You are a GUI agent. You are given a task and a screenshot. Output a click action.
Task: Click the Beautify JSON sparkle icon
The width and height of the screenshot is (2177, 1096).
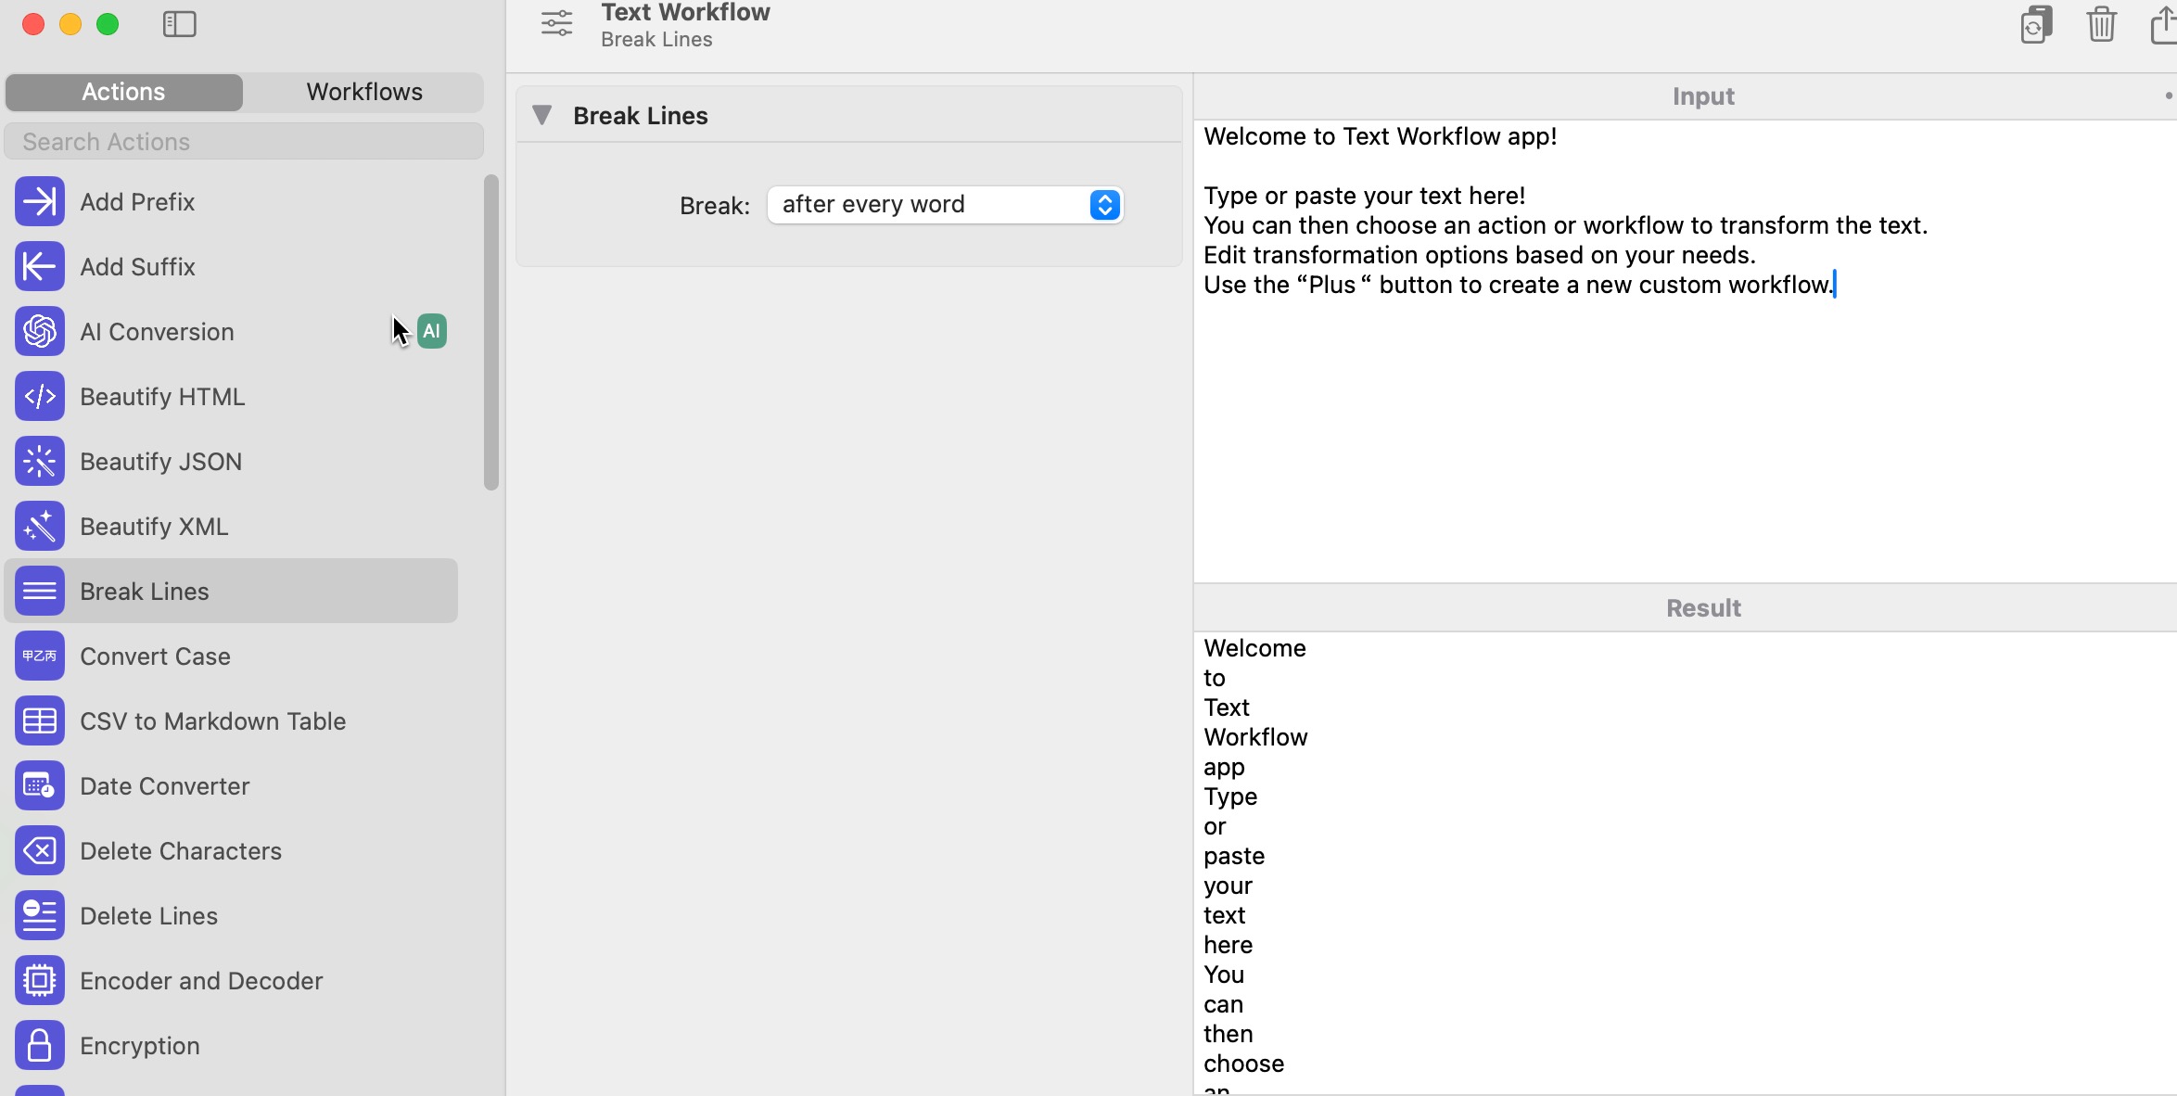(40, 461)
